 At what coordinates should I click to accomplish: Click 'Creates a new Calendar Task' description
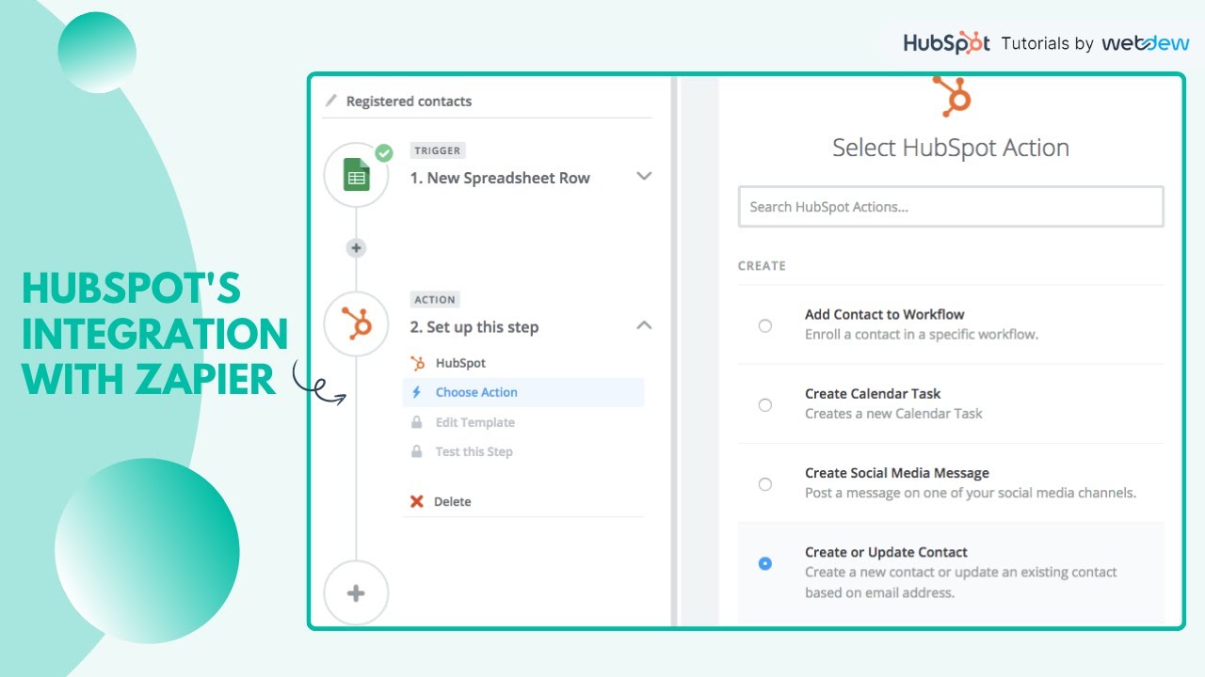(893, 413)
